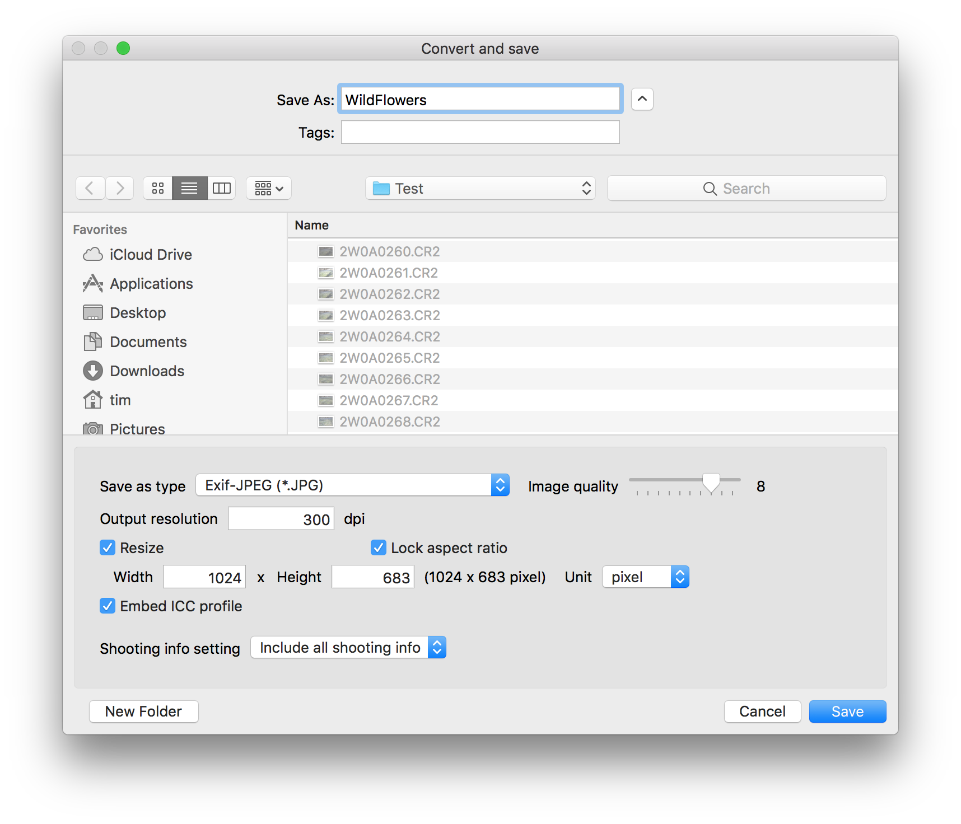Open the Pictures folder
This screenshot has height=824, width=961.
tap(138, 428)
